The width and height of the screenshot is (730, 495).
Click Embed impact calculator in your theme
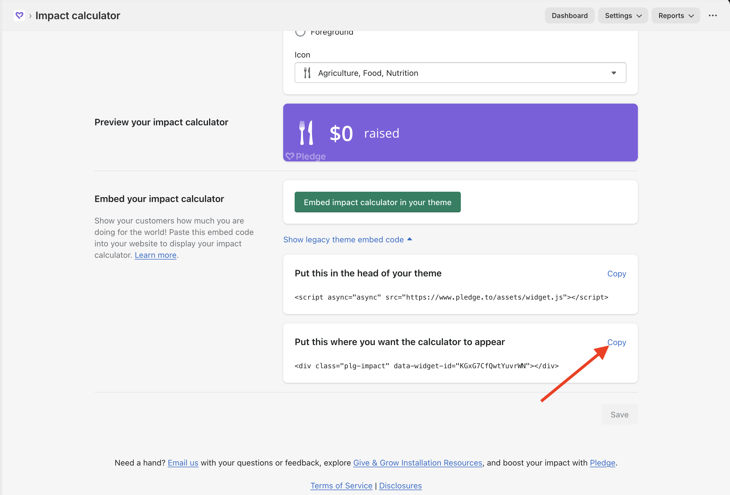[377, 202]
